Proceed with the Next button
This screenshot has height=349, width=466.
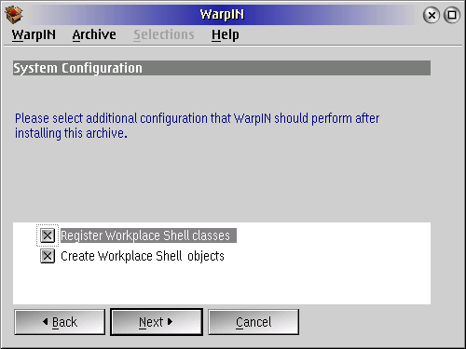157,322
